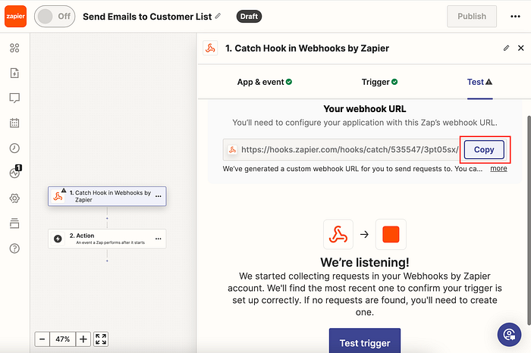
Task: Open the calendar icon in sidebar
Action: [x=14, y=123]
